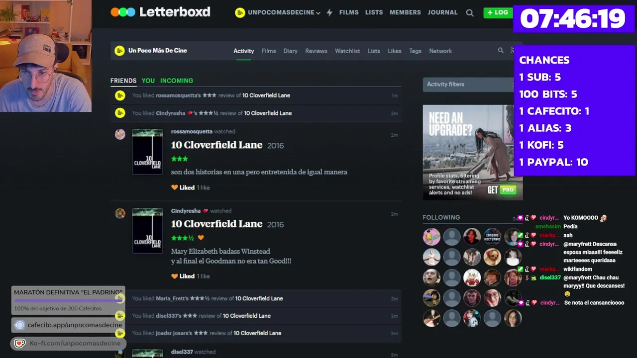This screenshot has height=358, width=637.
Task: Open the Reviews profile tab
Action: pos(316,51)
